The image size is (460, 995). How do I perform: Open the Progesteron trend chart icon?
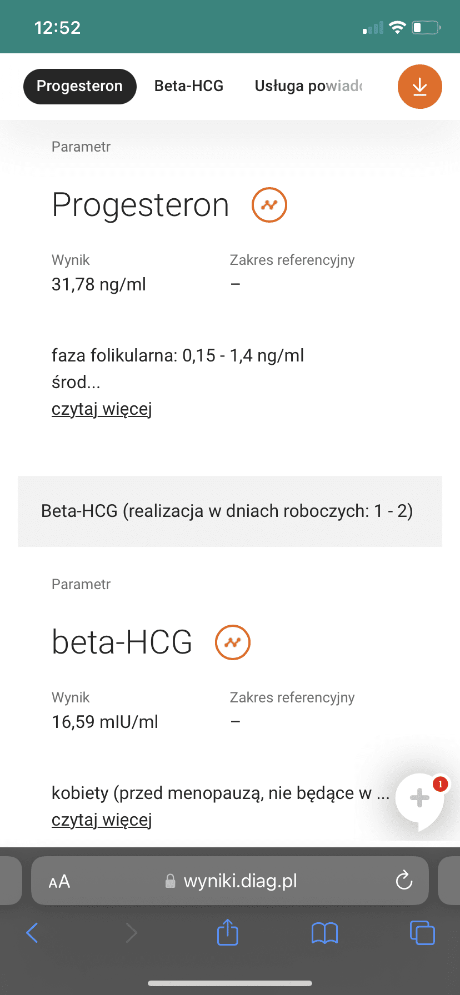[269, 205]
